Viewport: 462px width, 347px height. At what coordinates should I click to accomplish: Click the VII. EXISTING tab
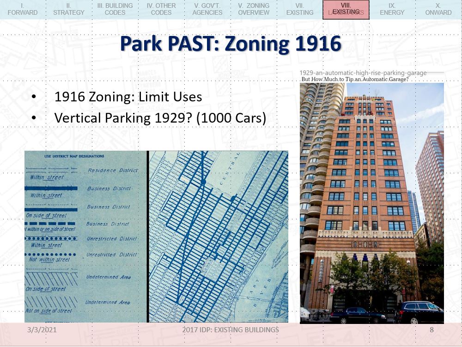click(300, 9)
